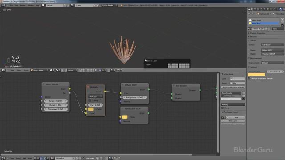285x160 pixels.
Task: Open the node editor Add menu
Action: tap(24, 158)
